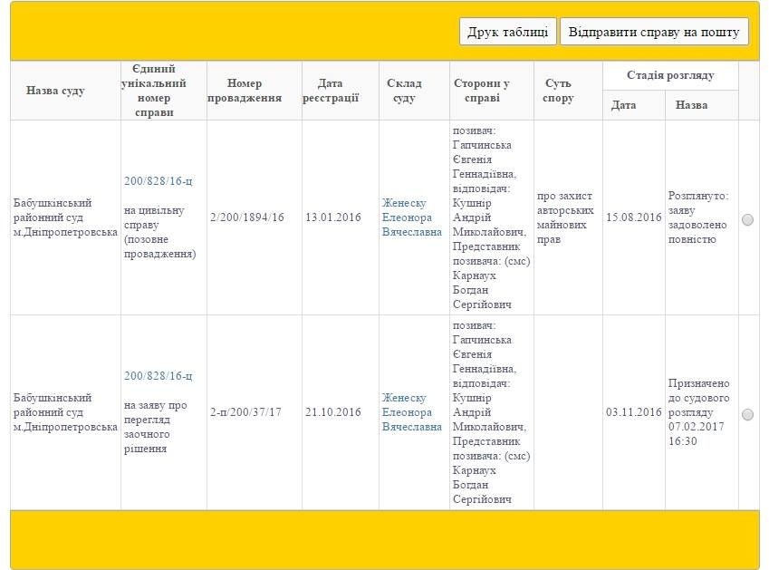Click the "Склад суду" column header
This screenshot has height=570, width=769.
tap(404, 91)
